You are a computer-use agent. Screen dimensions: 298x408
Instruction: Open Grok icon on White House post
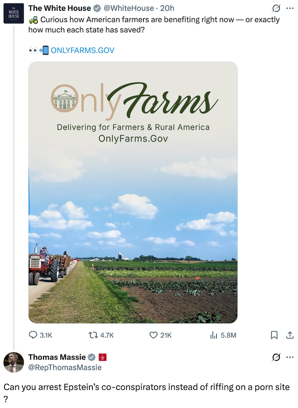coord(276,8)
